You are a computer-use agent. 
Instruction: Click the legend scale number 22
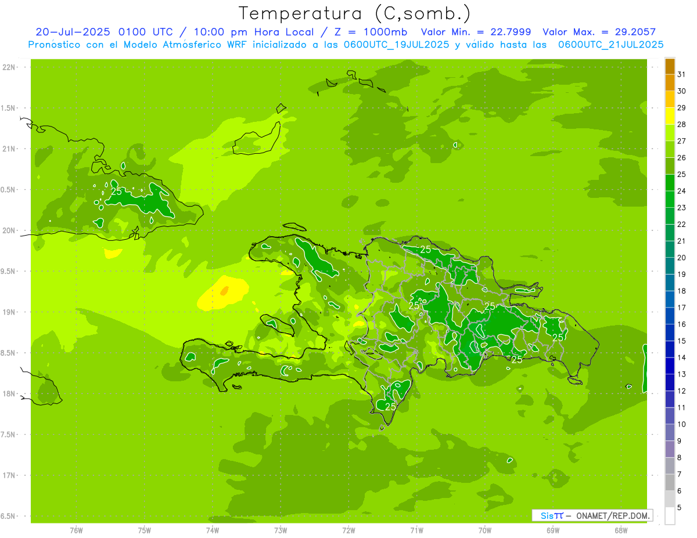(x=682, y=224)
